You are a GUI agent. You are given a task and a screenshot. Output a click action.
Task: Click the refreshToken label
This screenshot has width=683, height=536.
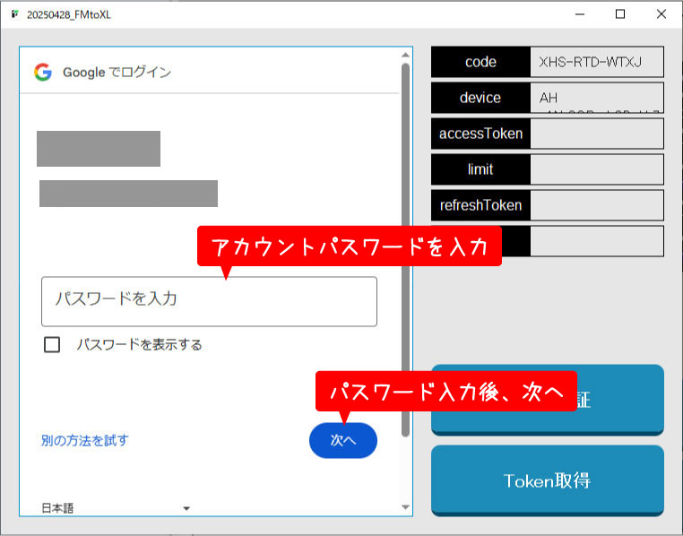481,204
